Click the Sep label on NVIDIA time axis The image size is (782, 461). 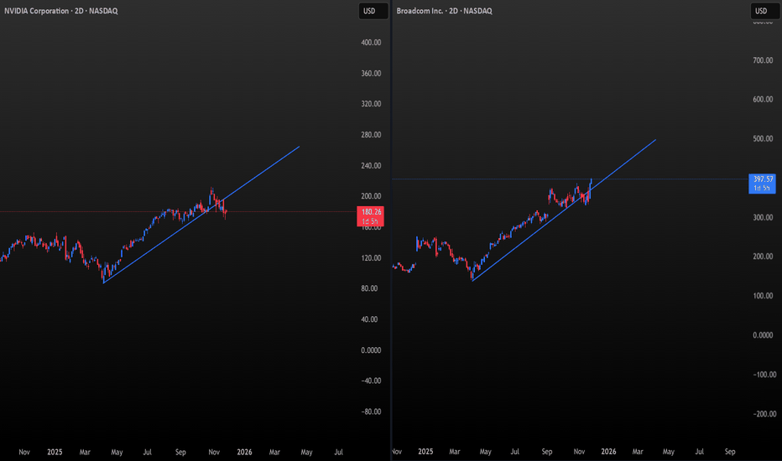pyautogui.click(x=180, y=451)
